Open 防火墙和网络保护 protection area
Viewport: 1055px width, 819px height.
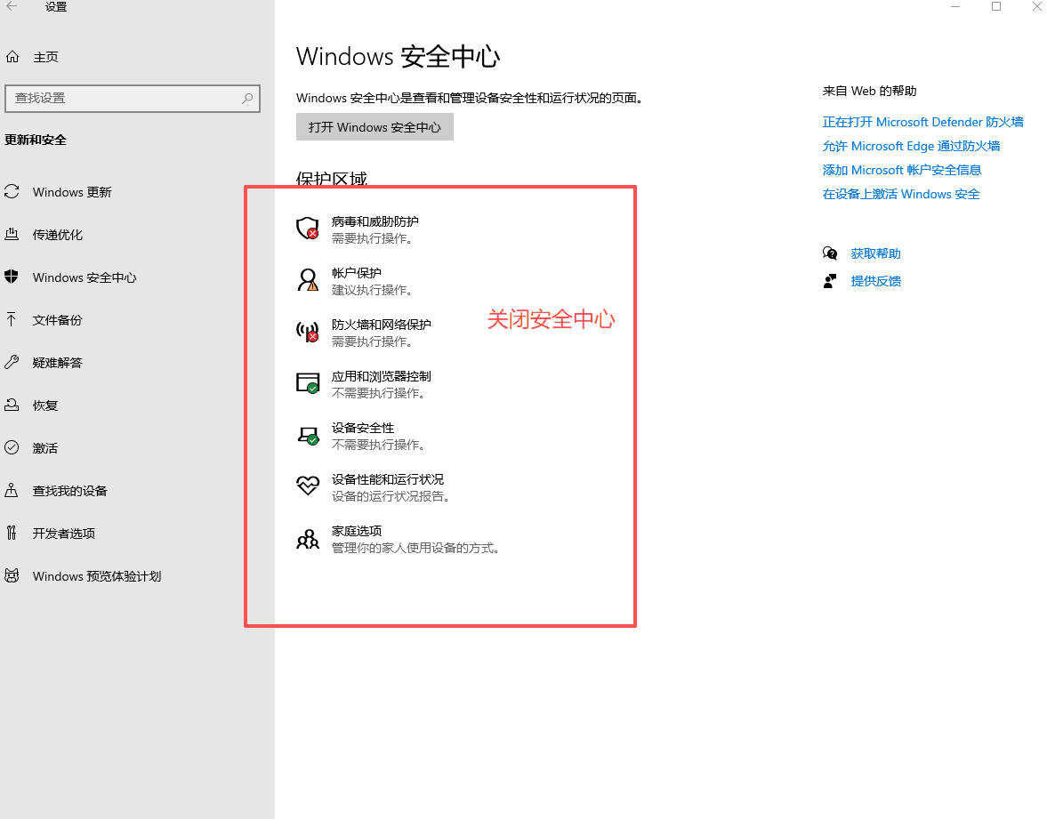click(x=364, y=333)
